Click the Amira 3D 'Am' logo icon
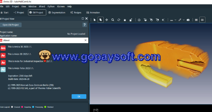212x112 pixels. pyautogui.click(x=3, y=48)
